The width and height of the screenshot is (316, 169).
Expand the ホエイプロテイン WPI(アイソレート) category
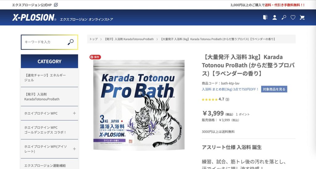(74, 149)
